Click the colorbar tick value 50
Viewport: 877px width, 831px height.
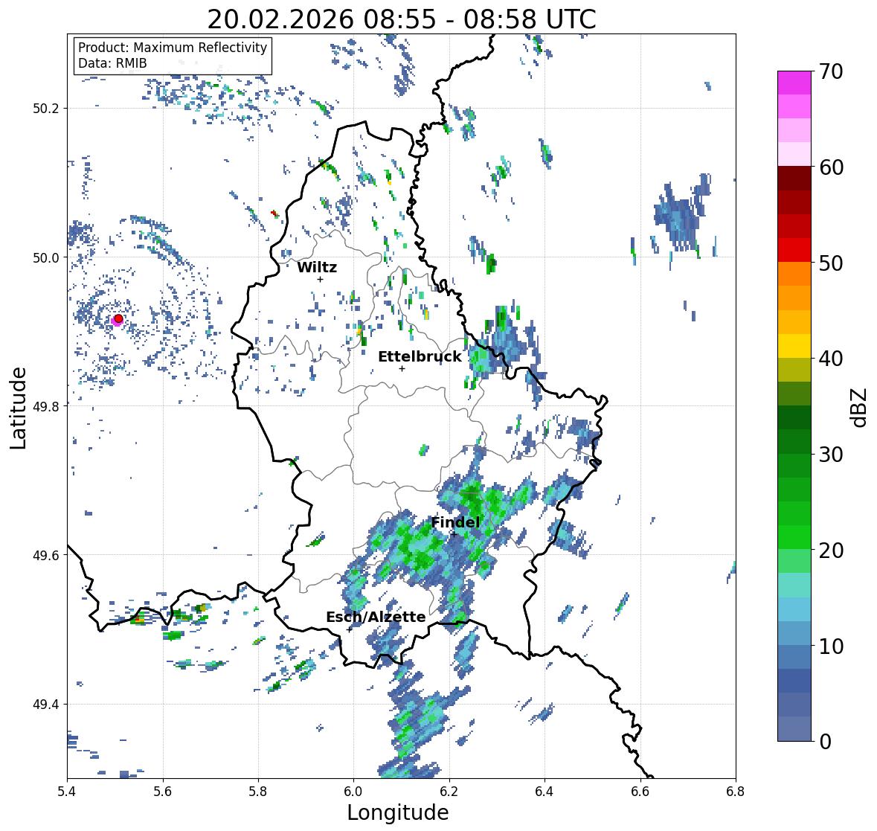(831, 263)
